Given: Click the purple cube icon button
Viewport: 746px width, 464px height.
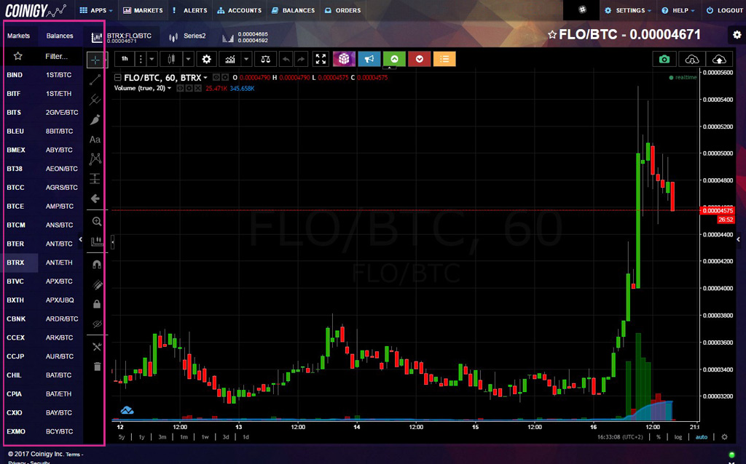Looking at the screenshot, I should 344,59.
